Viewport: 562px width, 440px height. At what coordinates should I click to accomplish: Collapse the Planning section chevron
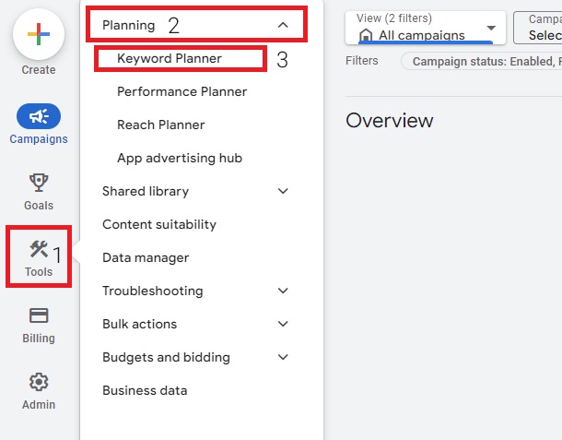coord(283,25)
